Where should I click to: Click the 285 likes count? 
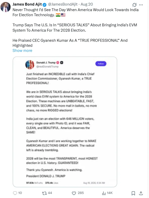(81, 193)
